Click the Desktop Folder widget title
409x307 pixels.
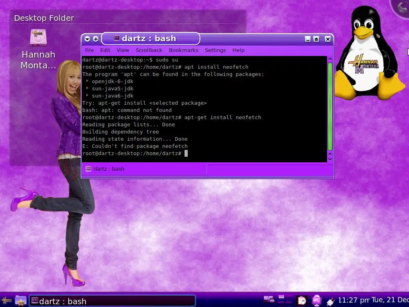(44, 18)
